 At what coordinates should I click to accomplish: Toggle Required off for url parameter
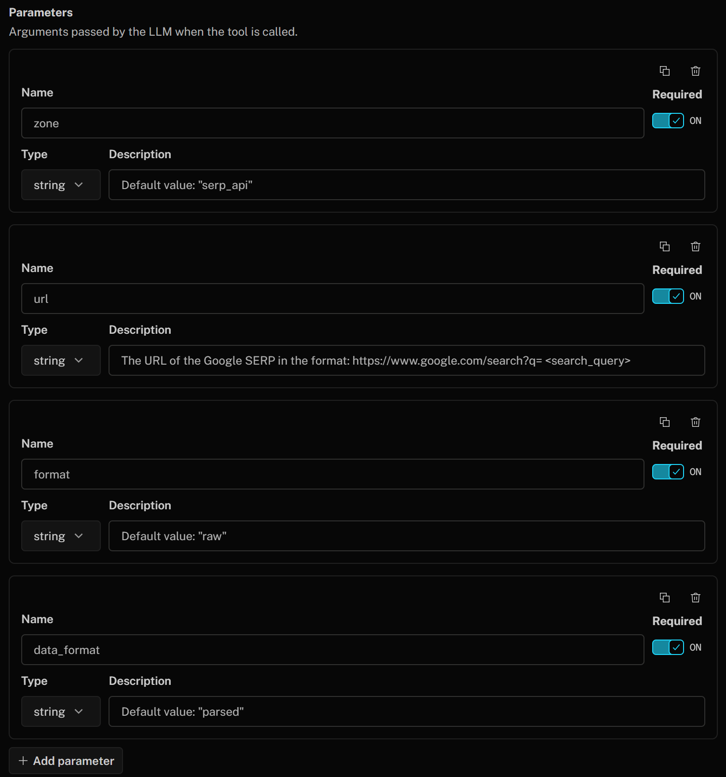click(668, 296)
